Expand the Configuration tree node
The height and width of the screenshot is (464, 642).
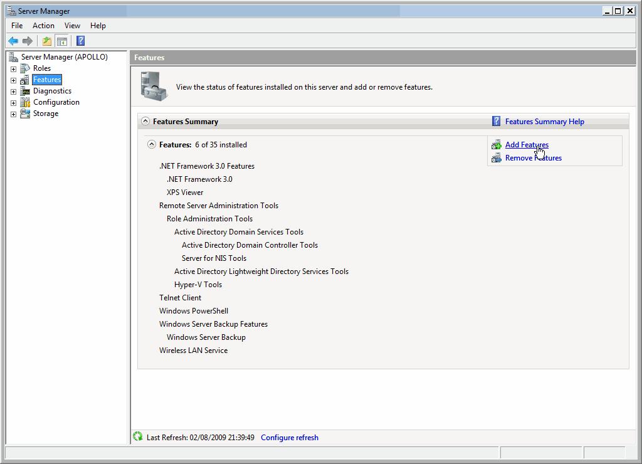pos(13,103)
